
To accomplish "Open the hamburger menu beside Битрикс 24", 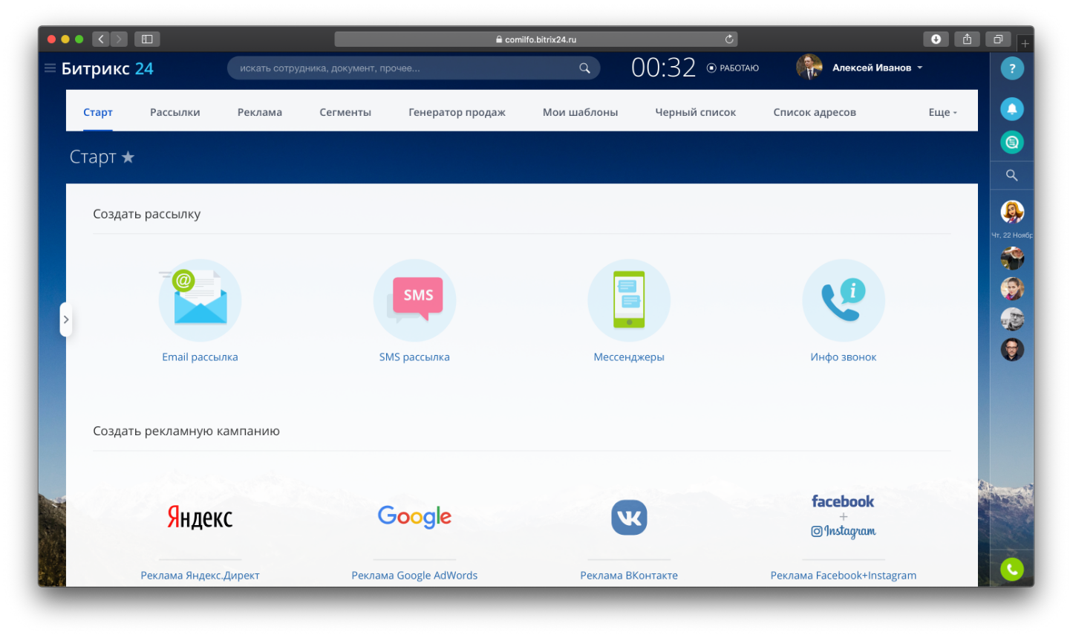I will tap(50, 68).
